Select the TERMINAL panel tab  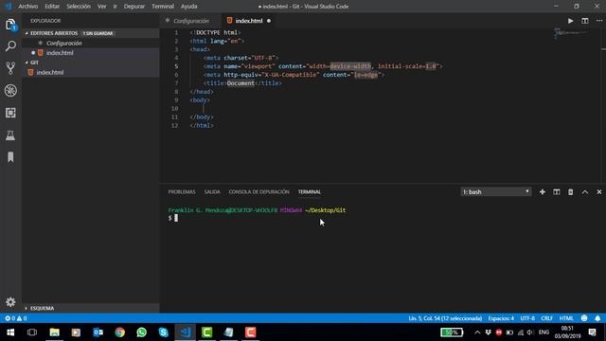click(x=310, y=191)
